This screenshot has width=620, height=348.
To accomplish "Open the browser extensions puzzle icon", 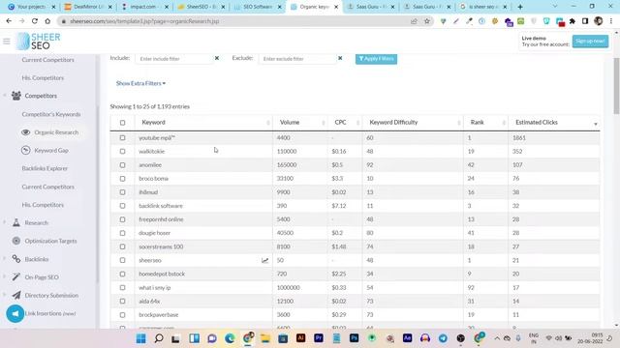I will pos(573,21).
